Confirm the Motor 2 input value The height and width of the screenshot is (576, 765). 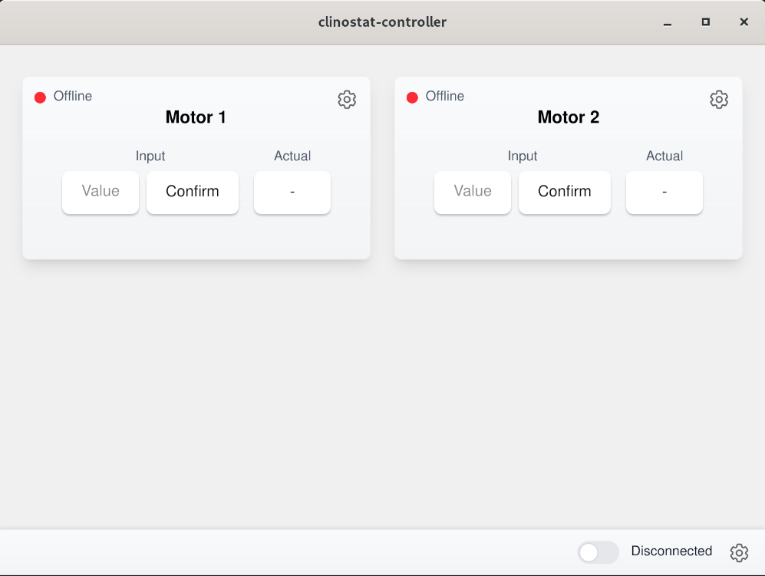pos(565,192)
